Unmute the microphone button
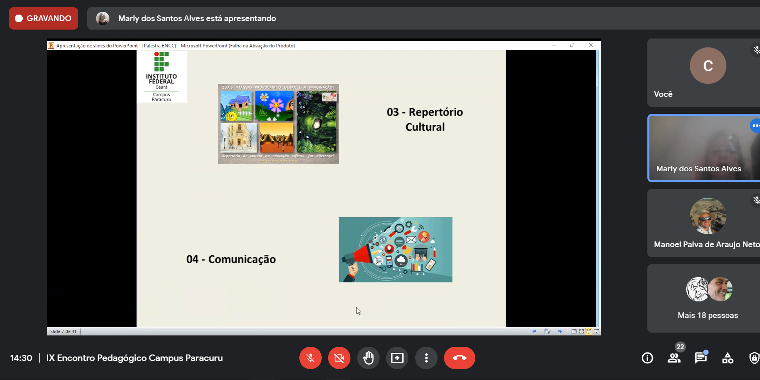Viewport: 760px width, 380px height. (x=310, y=358)
